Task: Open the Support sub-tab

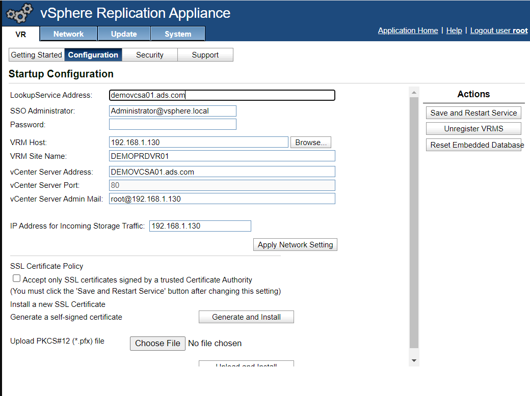Action: [205, 54]
